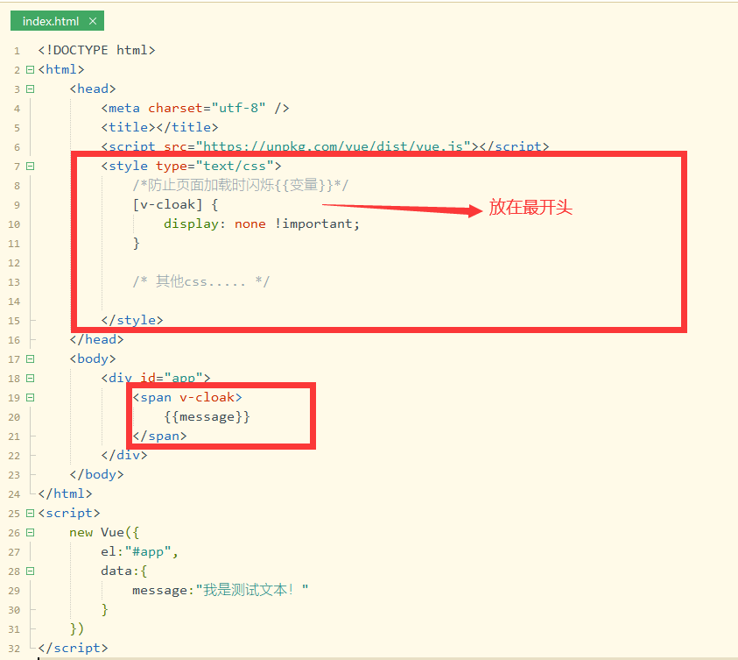Click message:"我是测试文本！" string
The width and height of the screenshot is (738, 660).
[221, 590]
